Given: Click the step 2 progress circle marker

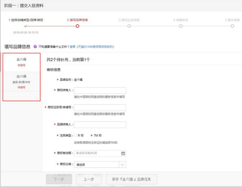Looking at the screenshot, I should pos(77,26).
